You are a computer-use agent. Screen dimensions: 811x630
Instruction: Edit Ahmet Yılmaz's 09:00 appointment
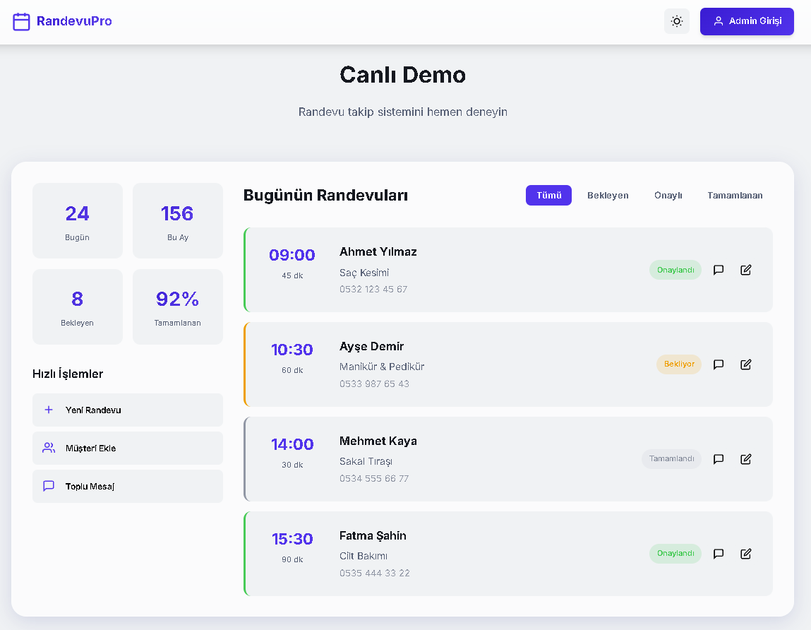coord(746,270)
